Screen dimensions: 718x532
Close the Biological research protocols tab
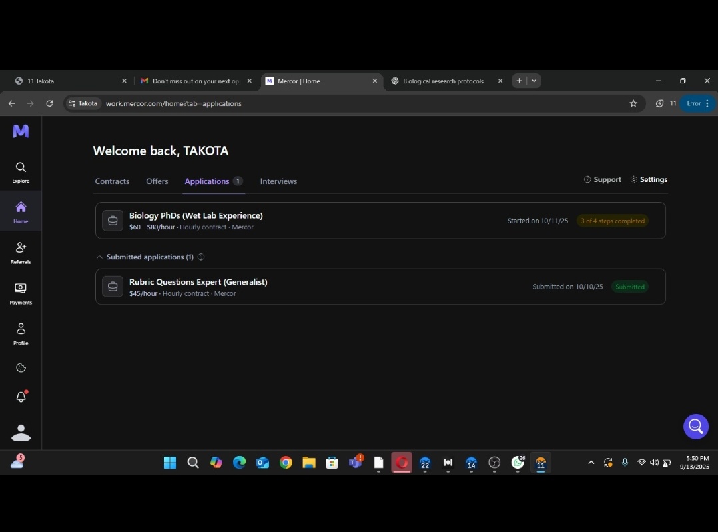coord(500,81)
